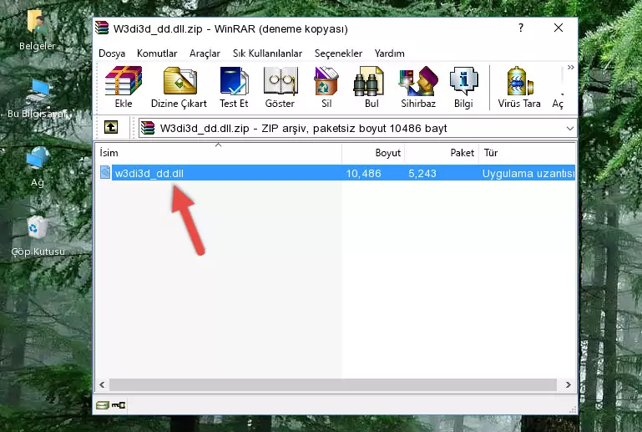Open Sık Kullanılanlar menu
Screen dimensions: 642x432
(x=267, y=53)
